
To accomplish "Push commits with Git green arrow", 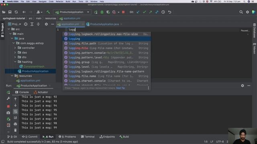I will 151,12.
